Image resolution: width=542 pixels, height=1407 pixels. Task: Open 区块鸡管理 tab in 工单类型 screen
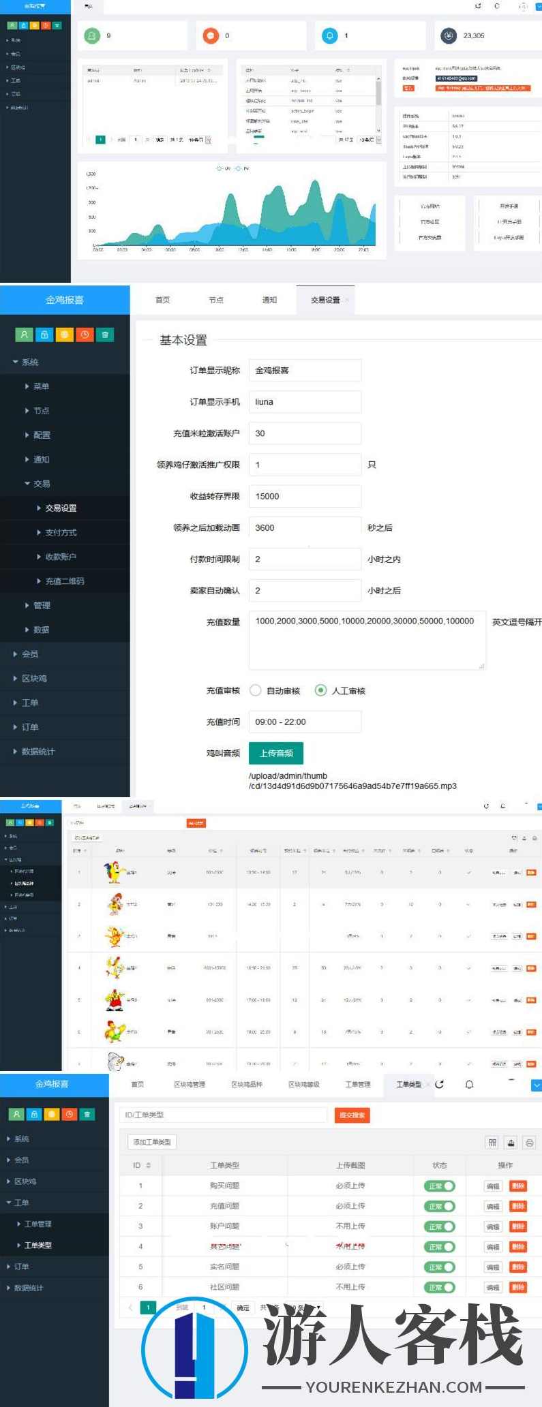tap(190, 1084)
